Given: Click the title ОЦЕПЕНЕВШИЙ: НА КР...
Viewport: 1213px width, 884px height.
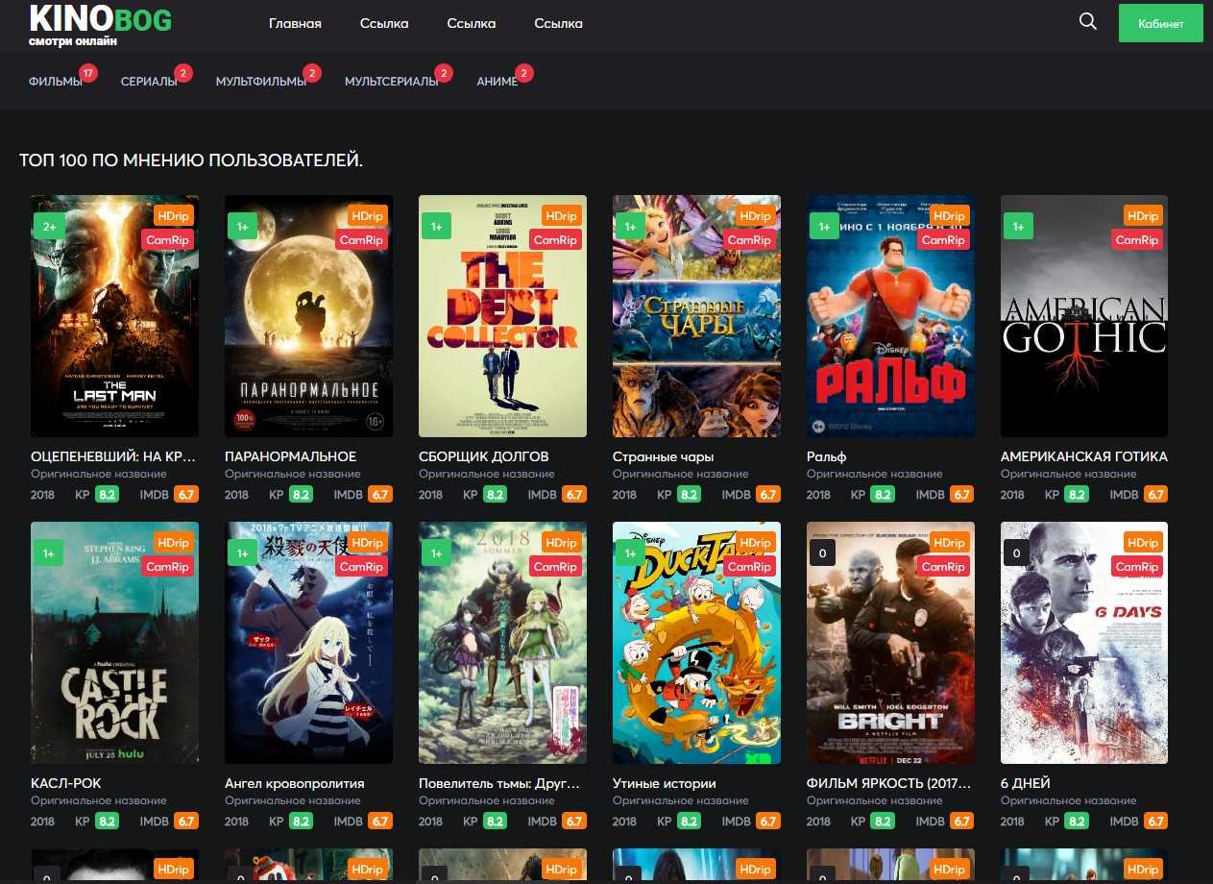Looking at the screenshot, I should click(114, 456).
